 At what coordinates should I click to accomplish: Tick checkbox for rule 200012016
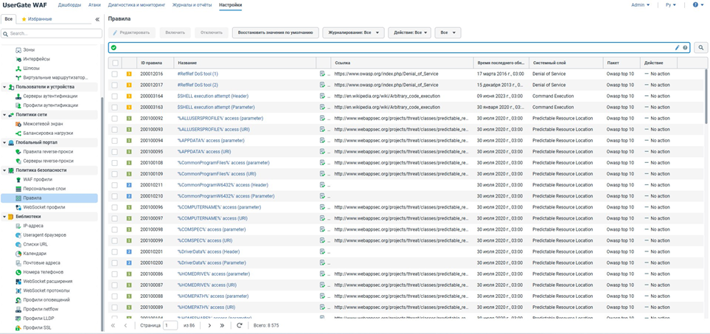(115, 74)
